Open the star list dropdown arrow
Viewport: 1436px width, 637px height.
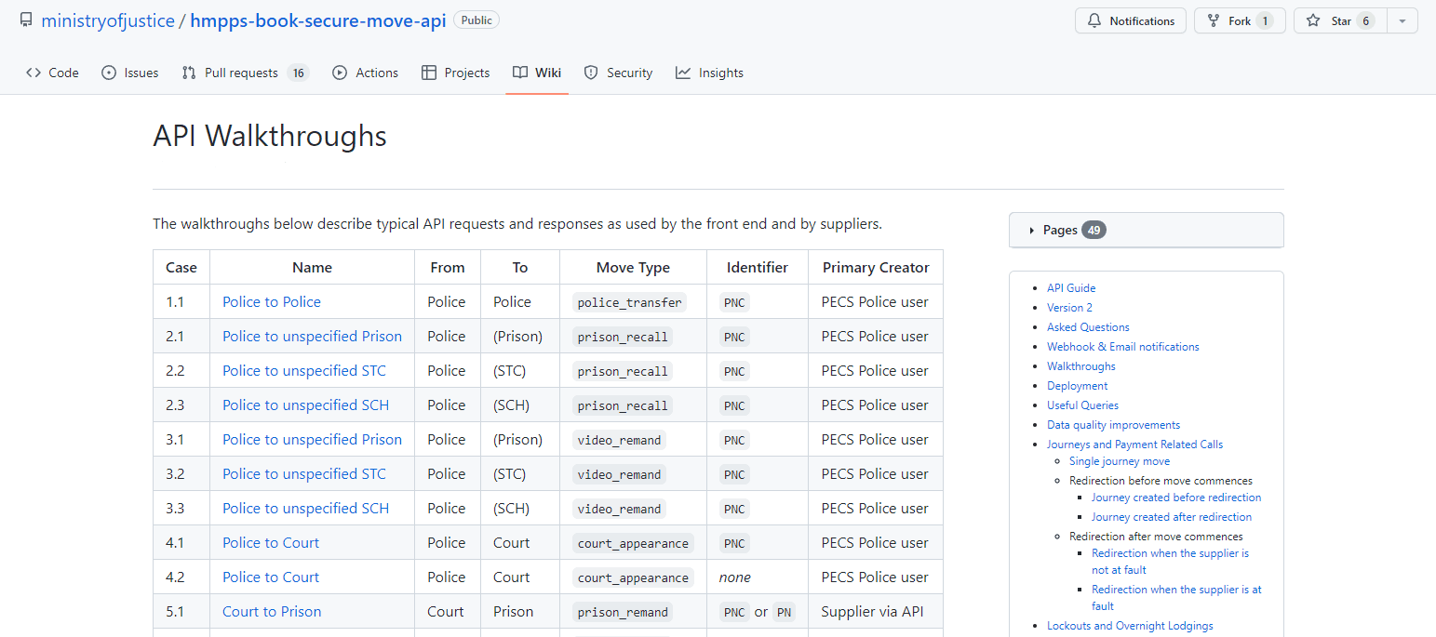point(1402,20)
